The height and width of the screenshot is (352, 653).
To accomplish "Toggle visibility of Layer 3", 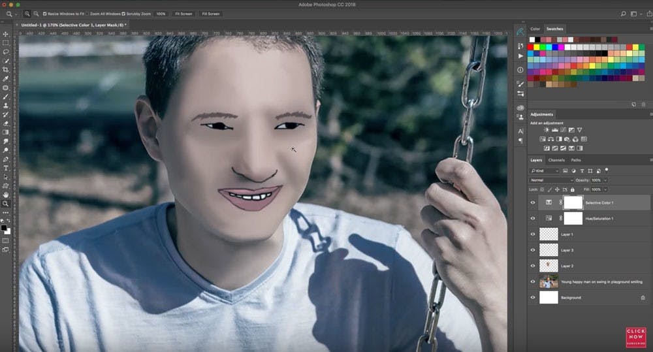I will pos(533,250).
